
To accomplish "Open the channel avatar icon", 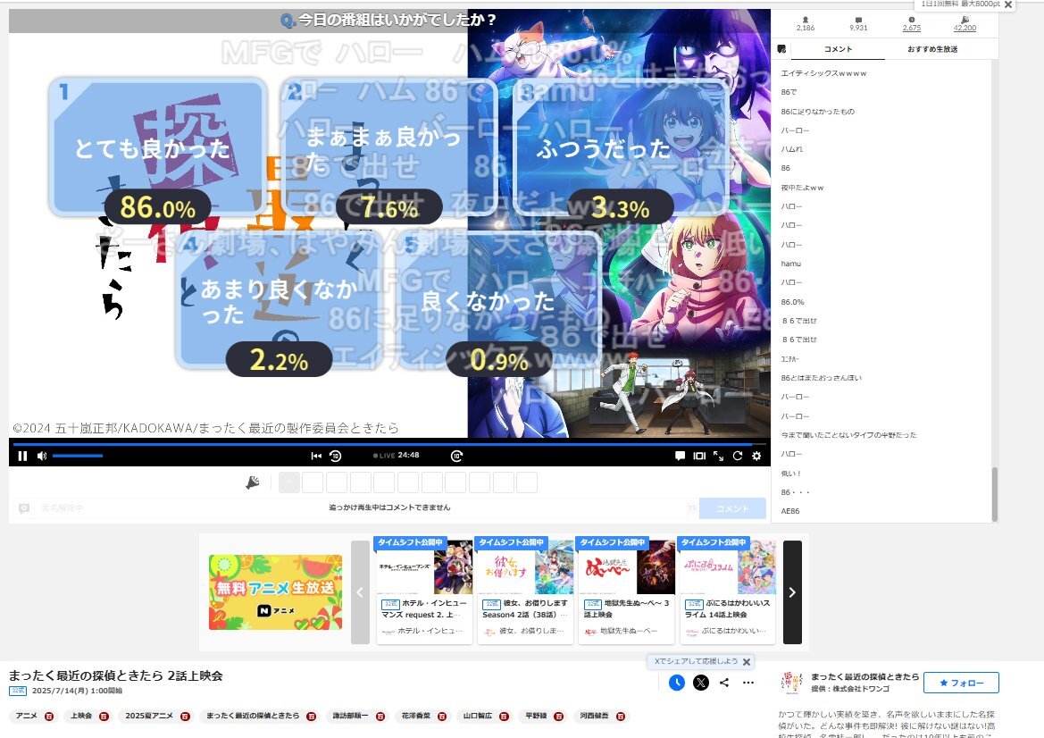I will tap(791, 683).
